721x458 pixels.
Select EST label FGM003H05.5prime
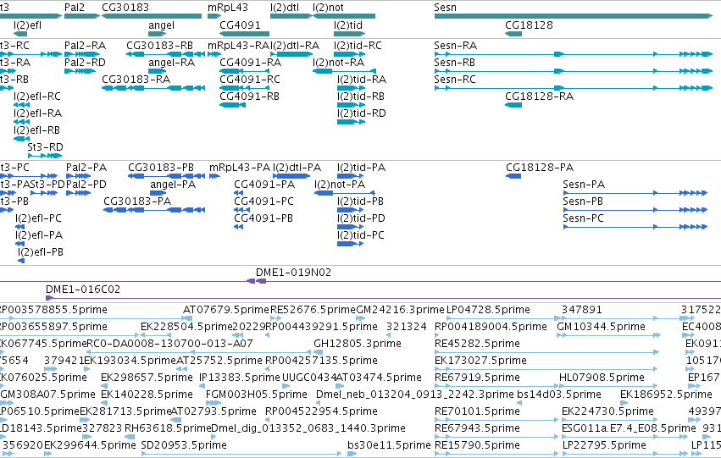(256, 395)
